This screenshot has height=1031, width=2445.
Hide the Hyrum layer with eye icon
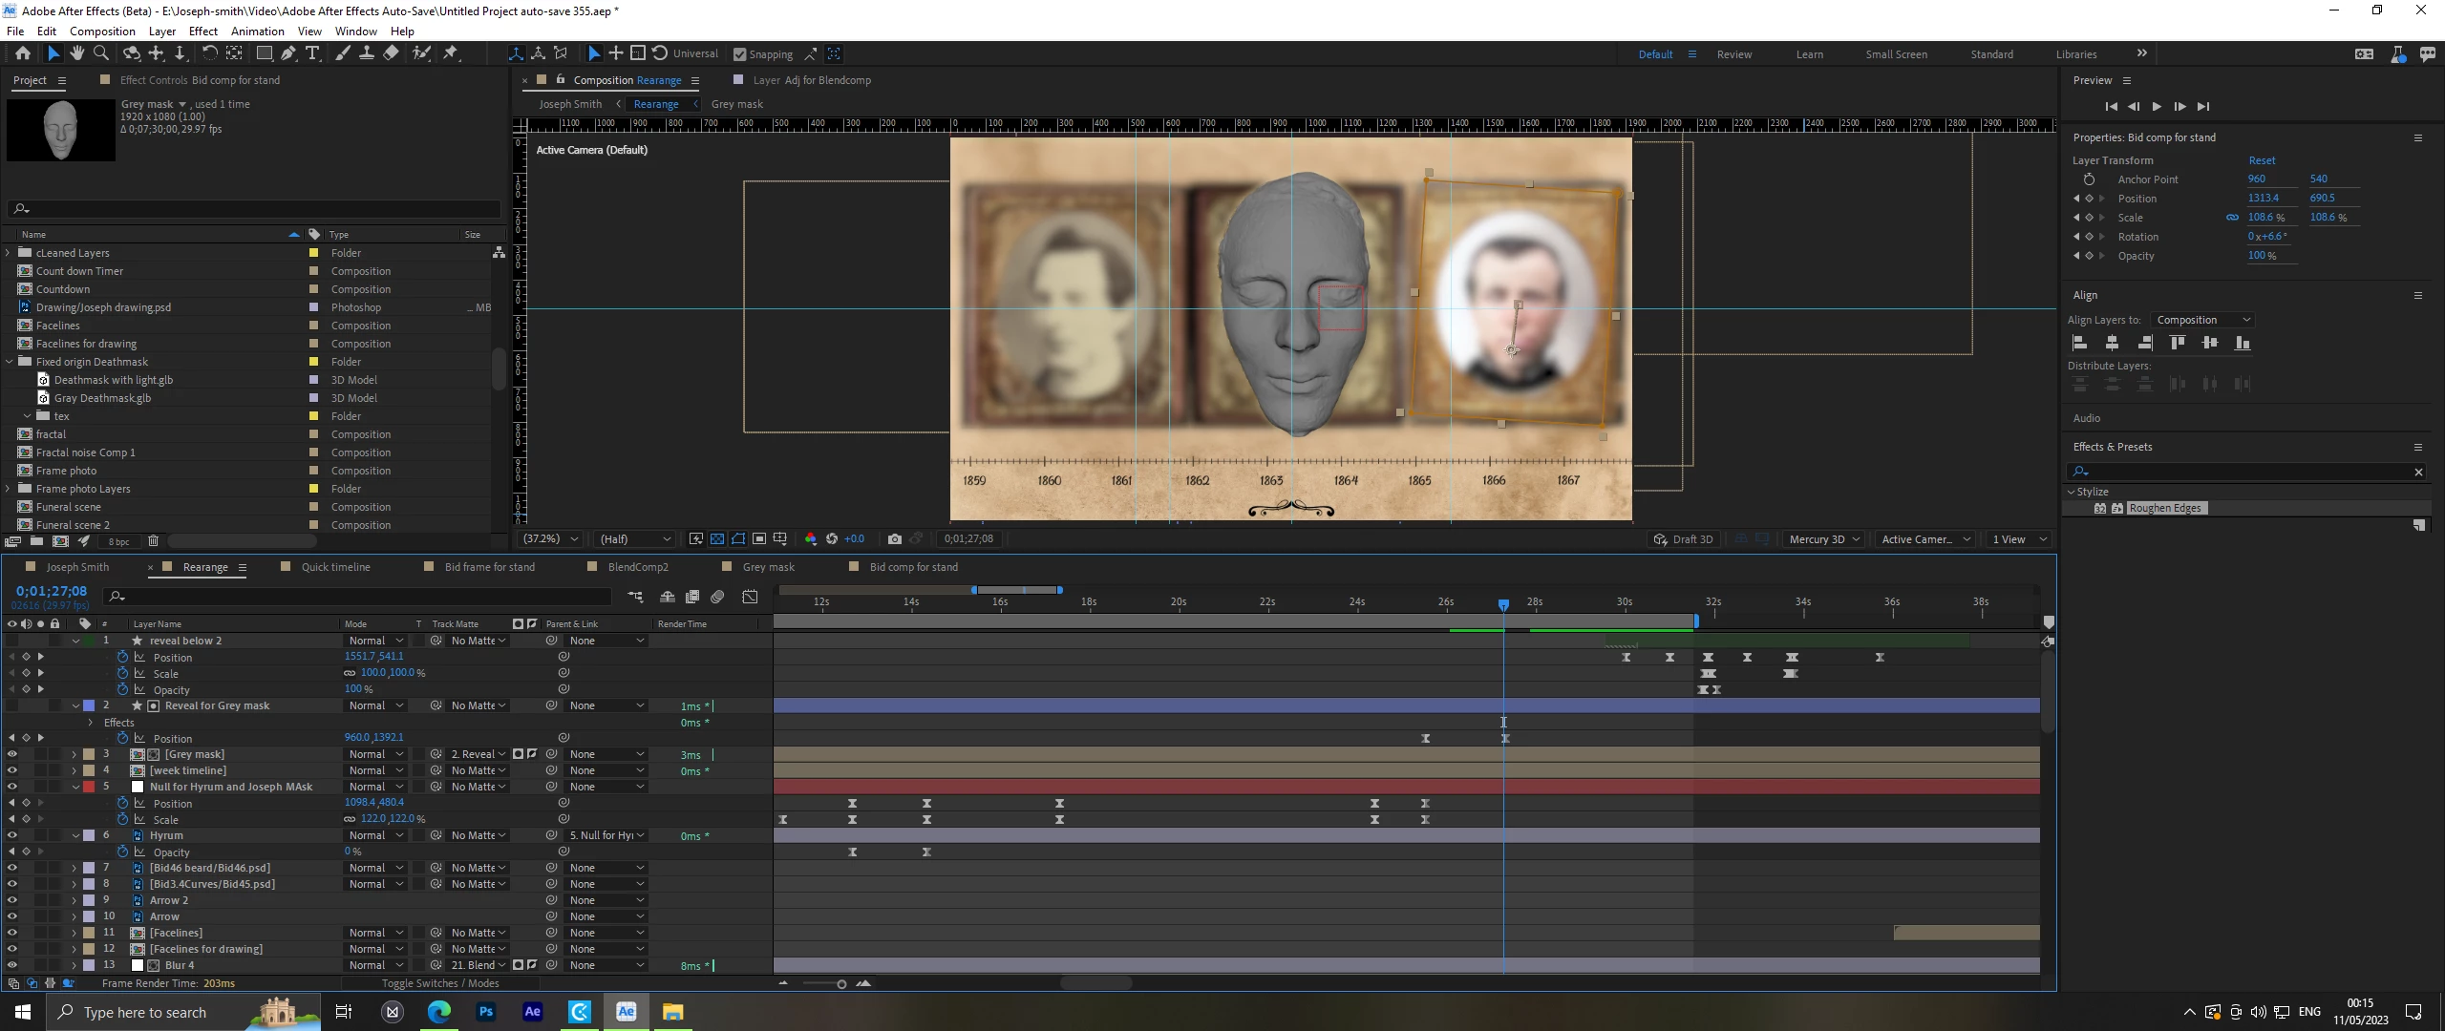pos(11,835)
